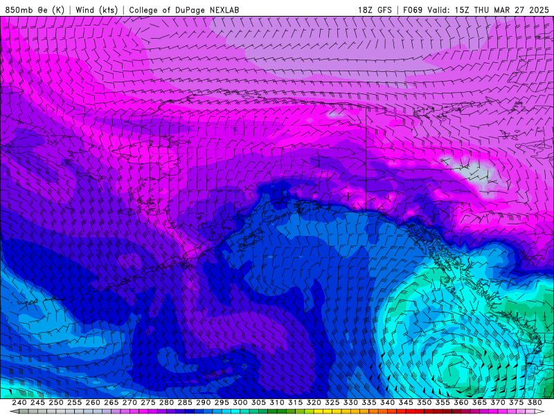Click the 380 color scale label
The height and width of the screenshot is (415, 554).
(x=535, y=403)
